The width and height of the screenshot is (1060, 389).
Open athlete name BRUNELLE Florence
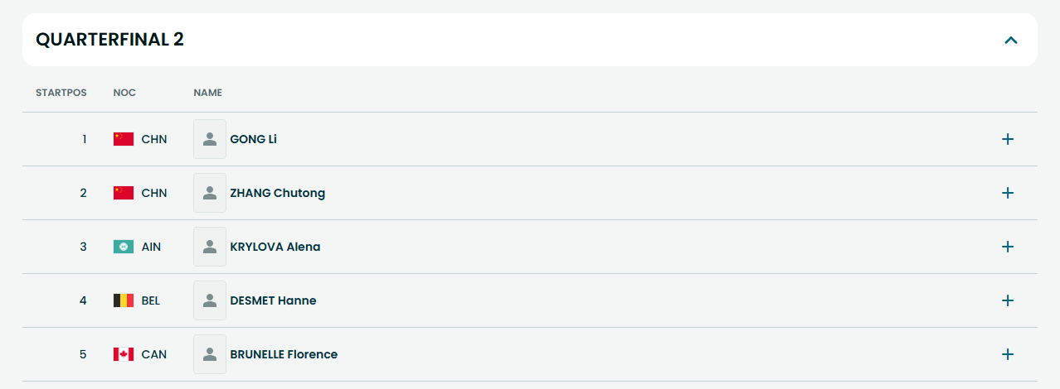284,354
